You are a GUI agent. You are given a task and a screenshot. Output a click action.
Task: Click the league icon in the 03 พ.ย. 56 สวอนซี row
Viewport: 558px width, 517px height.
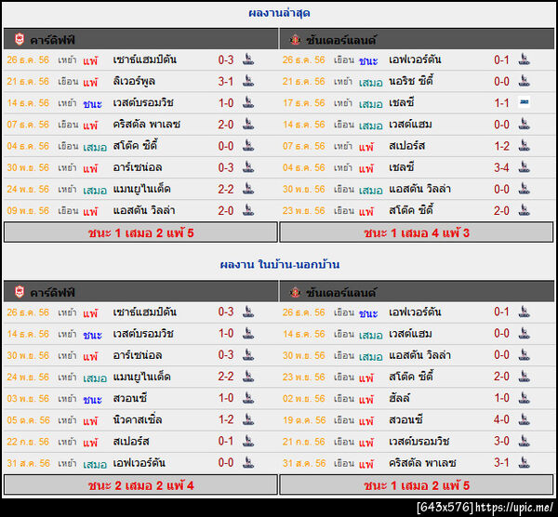(x=248, y=398)
